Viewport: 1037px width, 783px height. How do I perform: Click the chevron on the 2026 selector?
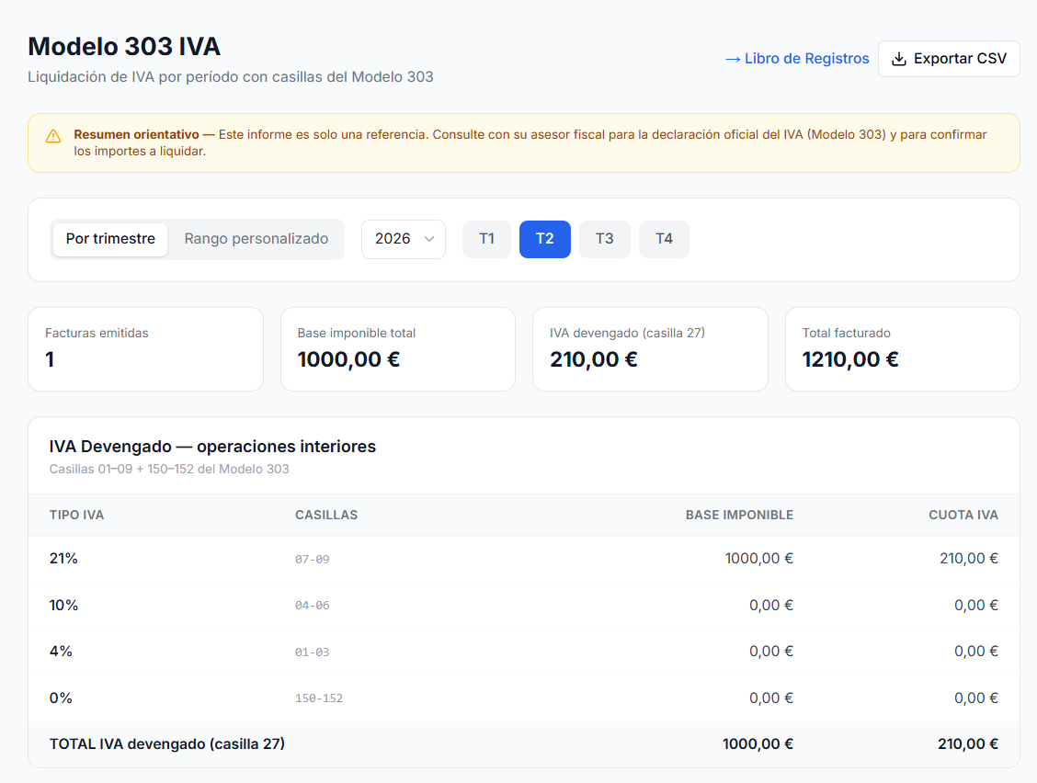pyautogui.click(x=428, y=238)
